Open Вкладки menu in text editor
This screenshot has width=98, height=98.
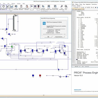click(78, 6)
